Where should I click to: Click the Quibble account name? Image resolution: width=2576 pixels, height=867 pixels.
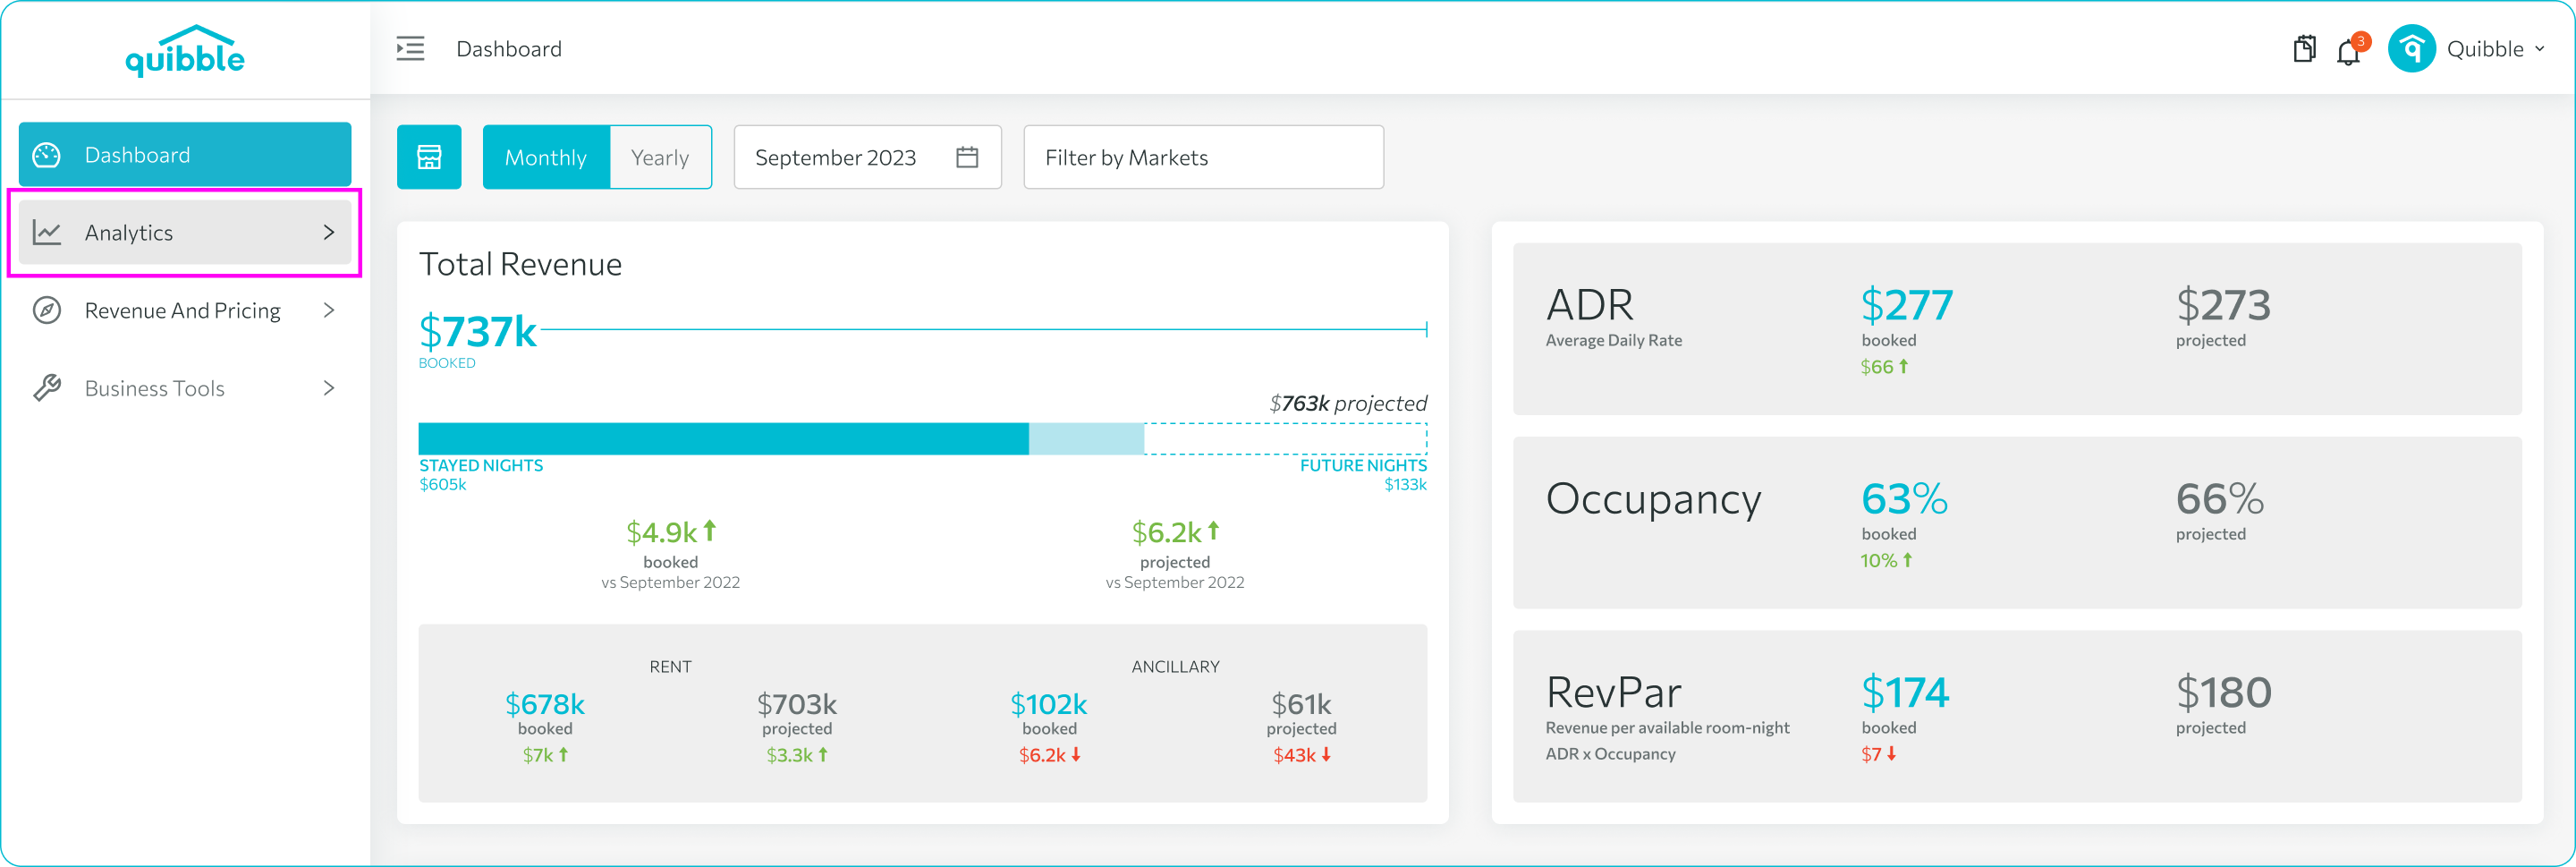click(2485, 49)
